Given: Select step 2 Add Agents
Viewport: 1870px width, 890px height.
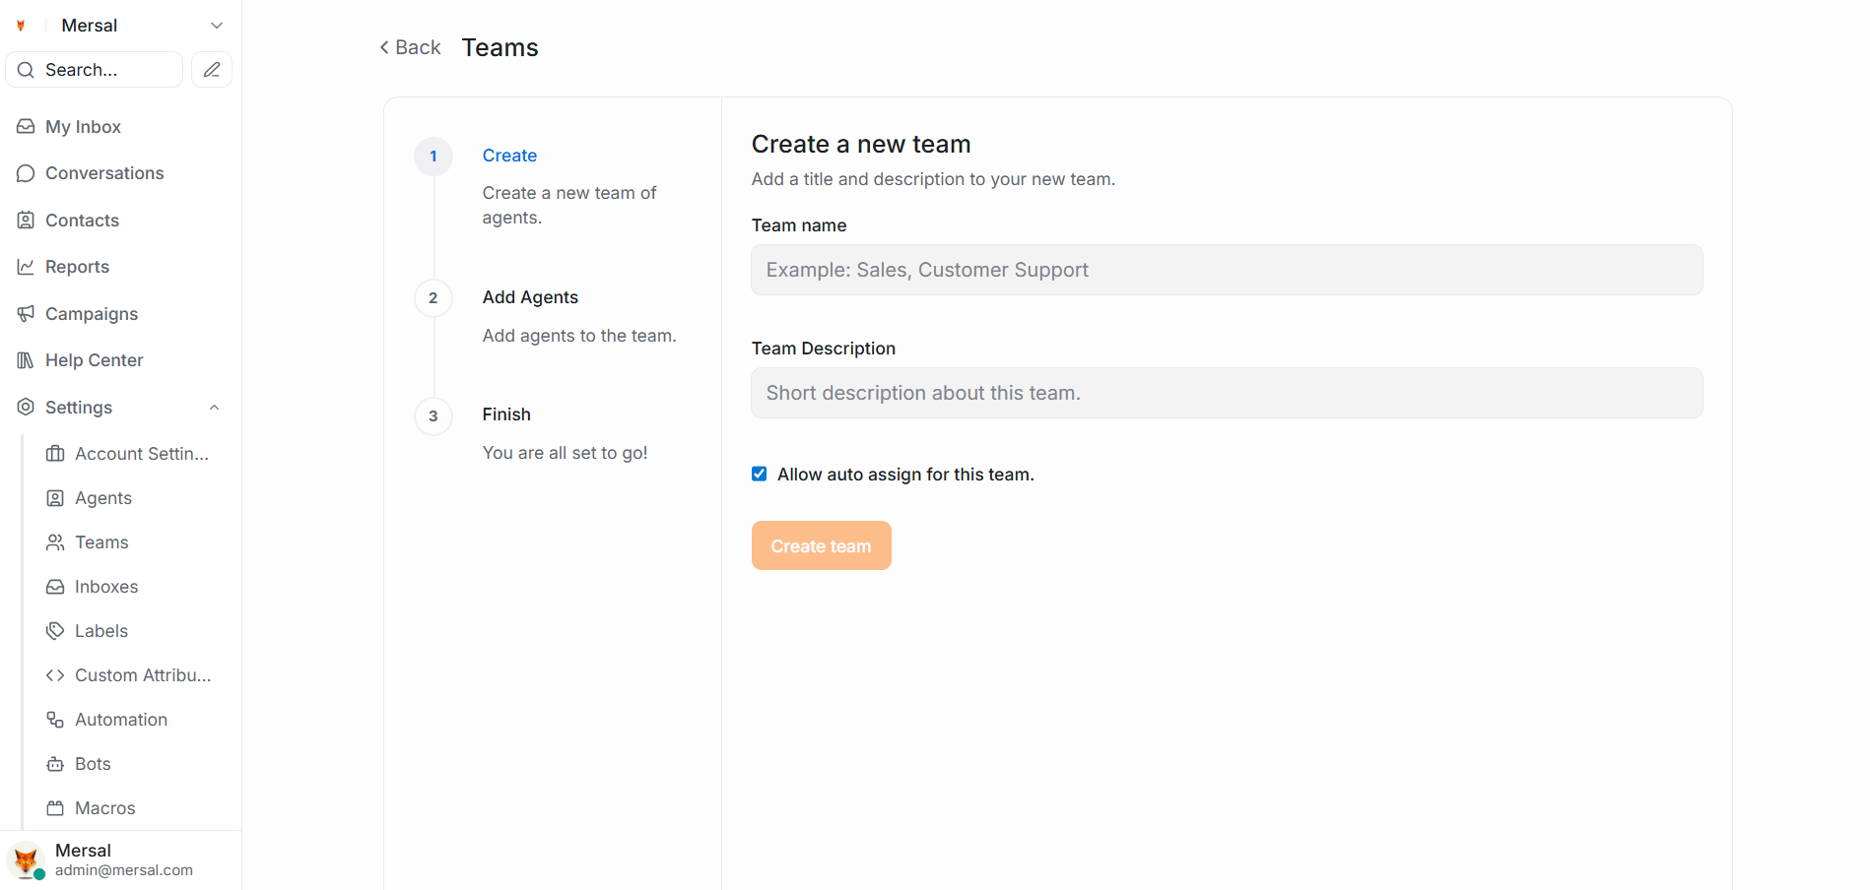Looking at the screenshot, I should (x=530, y=297).
